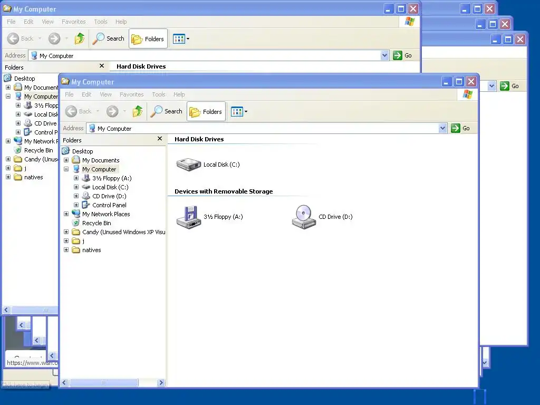The width and height of the screenshot is (540, 405).
Task: Click the Back dropdown arrow in front window
Action: [x=98, y=111]
